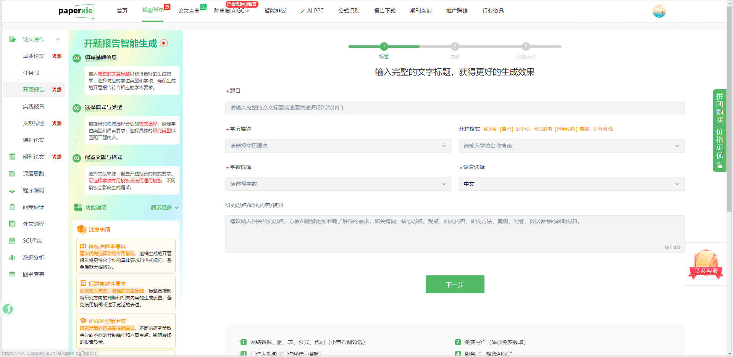The image size is (733, 357).
Task: Click the 期刊论文 sidebar icon
Action: tap(12, 157)
